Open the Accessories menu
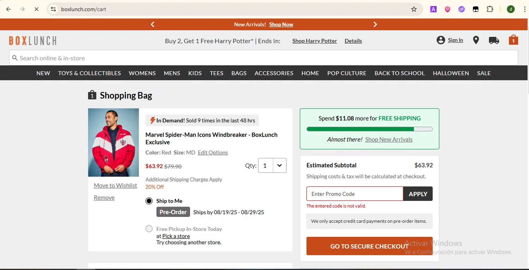 pyautogui.click(x=274, y=73)
